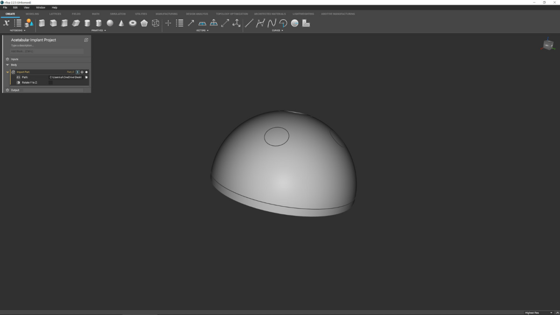
Task: Select the Sphere primitive tool
Action: (109, 23)
